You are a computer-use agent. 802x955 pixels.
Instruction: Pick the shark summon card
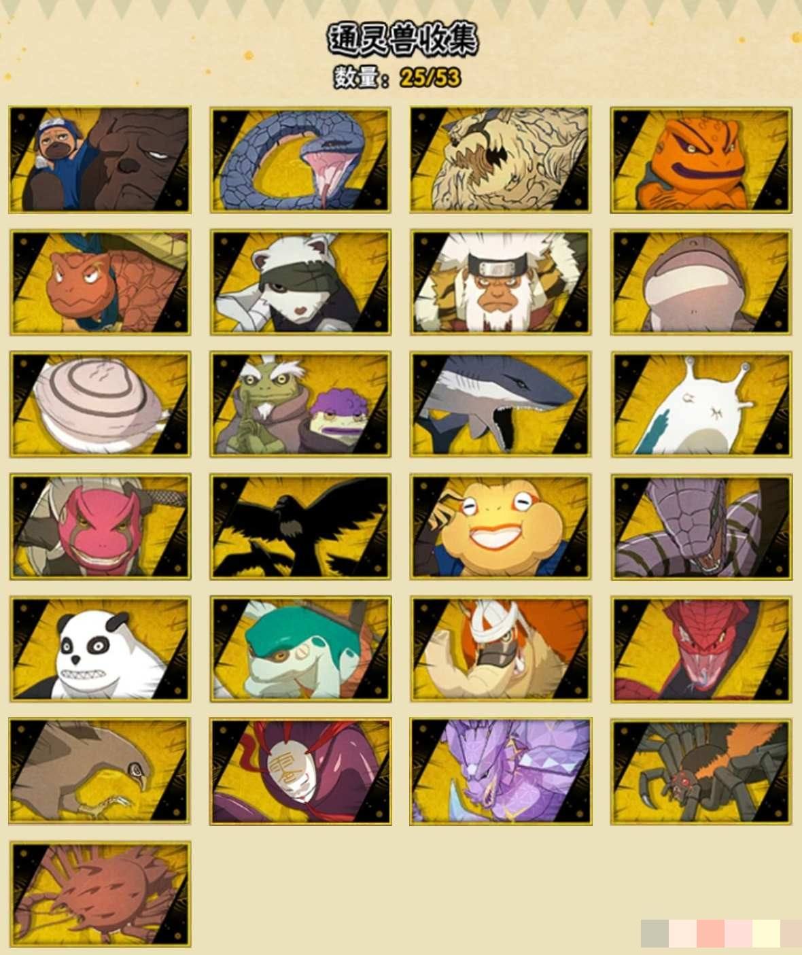[x=501, y=404]
